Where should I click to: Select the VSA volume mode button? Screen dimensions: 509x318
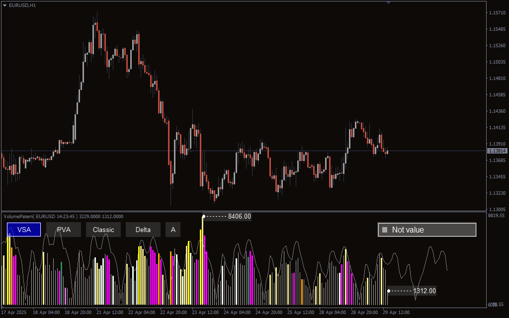coord(24,230)
